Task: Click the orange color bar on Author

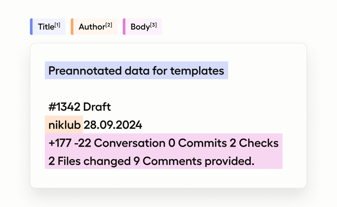Action: (72, 27)
